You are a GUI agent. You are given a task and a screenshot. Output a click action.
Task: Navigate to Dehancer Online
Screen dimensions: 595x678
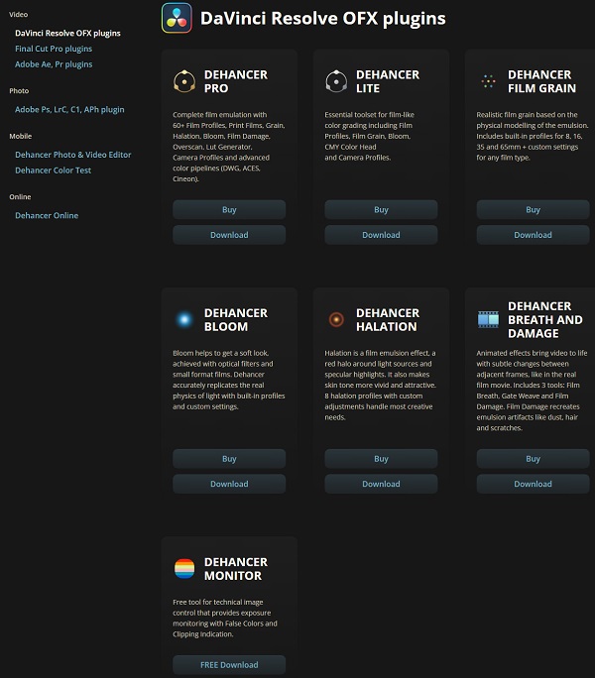(x=47, y=215)
